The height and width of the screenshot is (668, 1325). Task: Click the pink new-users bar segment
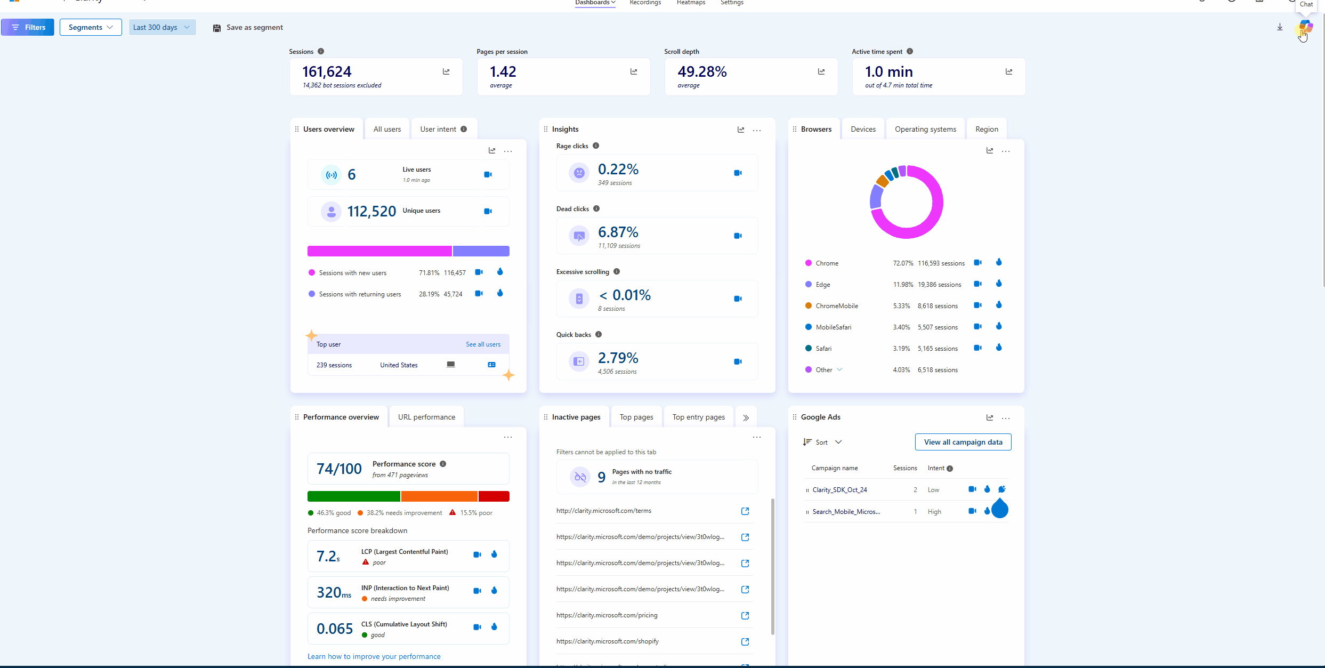click(379, 251)
